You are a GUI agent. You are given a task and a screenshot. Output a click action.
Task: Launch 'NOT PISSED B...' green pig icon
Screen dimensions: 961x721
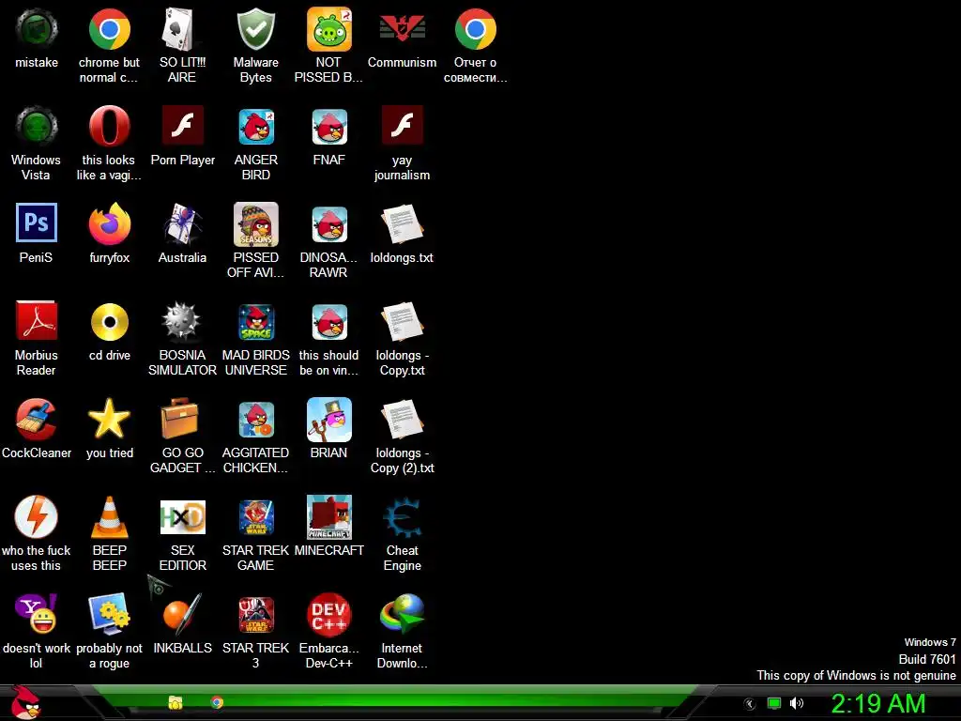coord(329,30)
